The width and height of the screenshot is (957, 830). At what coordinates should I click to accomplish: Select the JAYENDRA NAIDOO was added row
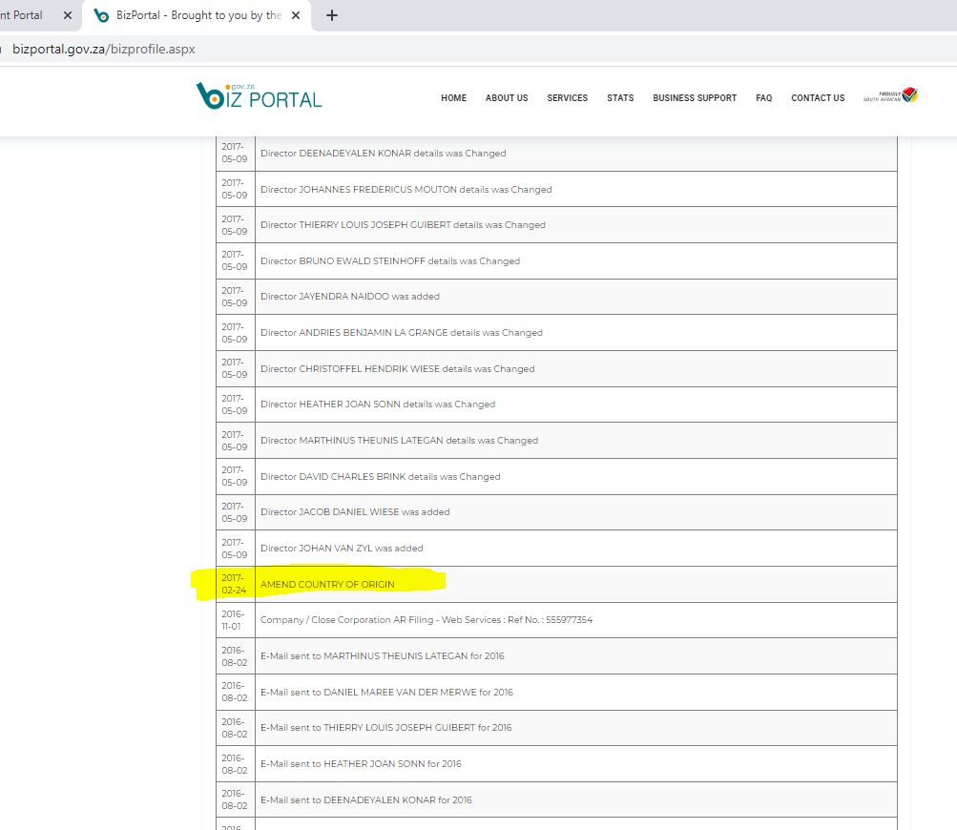click(556, 297)
